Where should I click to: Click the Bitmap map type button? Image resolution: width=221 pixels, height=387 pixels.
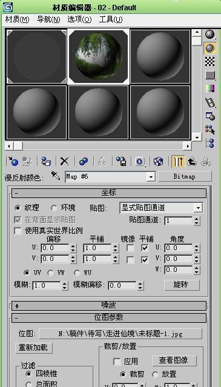(x=185, y=177)
